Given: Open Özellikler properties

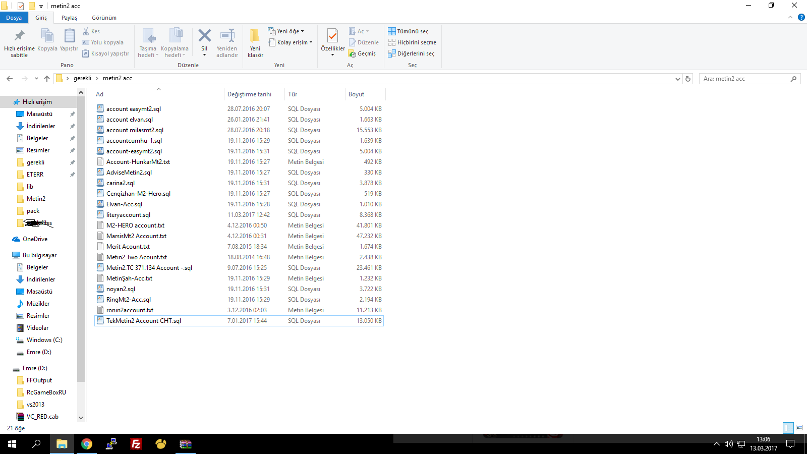Looking at the screenshot, I should click(333, 43).
